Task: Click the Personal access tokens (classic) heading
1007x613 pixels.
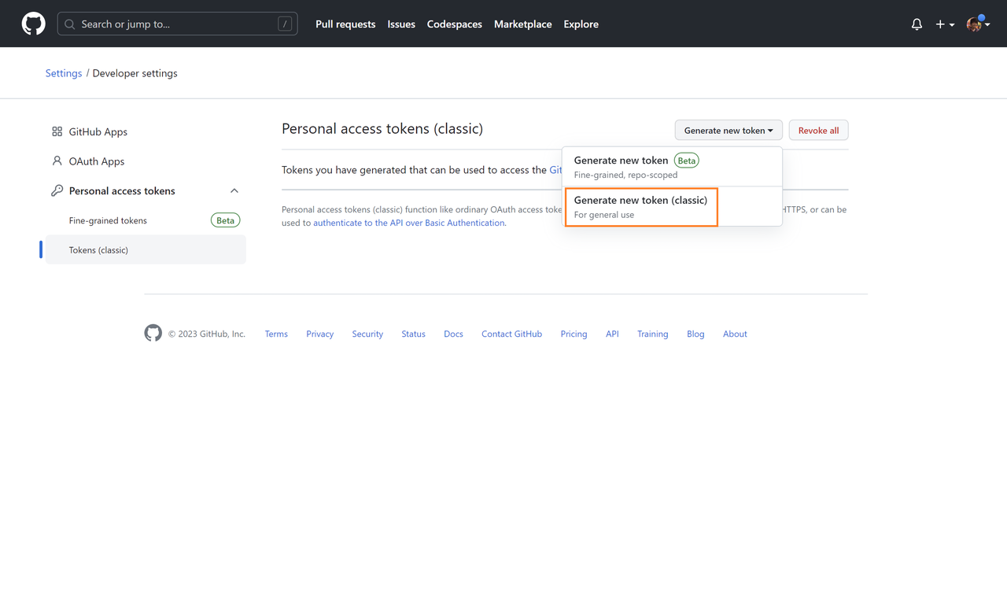Action: (x=382, y=128)
